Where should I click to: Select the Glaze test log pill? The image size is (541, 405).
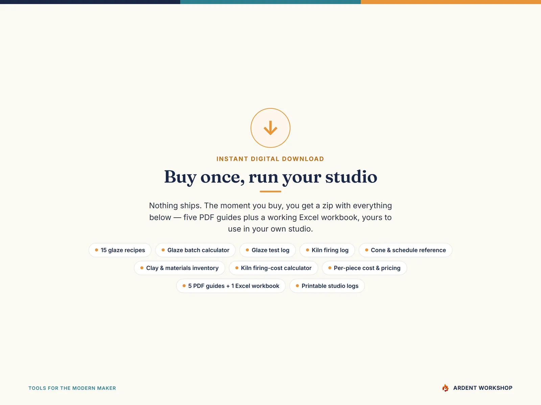[267, 250]
